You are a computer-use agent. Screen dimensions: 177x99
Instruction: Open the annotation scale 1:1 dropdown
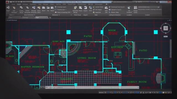[147, 93]
